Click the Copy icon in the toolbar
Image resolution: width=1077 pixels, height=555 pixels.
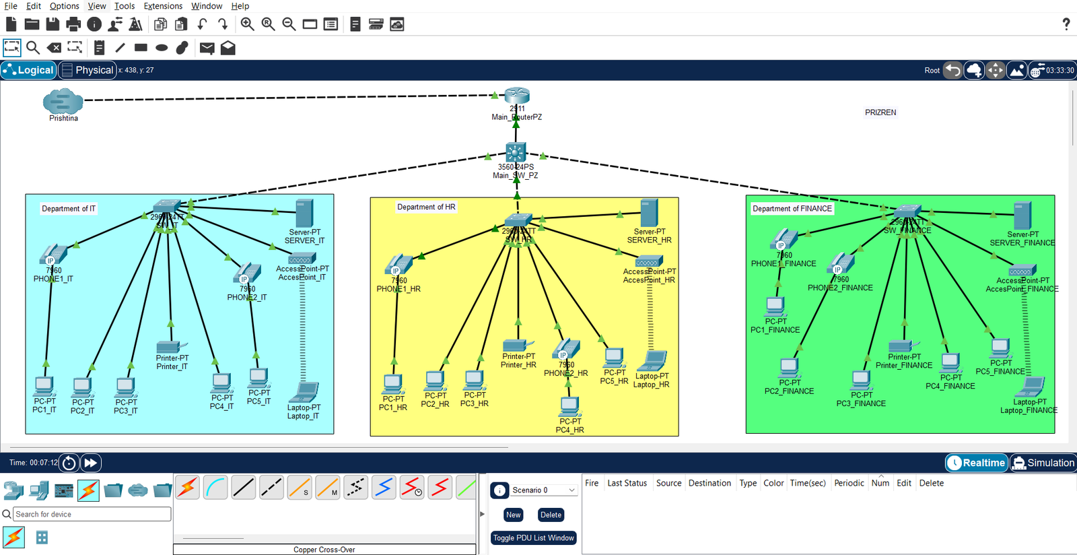coord(160,24)
